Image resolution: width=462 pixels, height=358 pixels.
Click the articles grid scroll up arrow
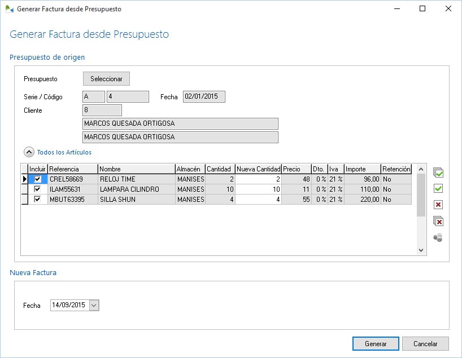tap(421, 169)
